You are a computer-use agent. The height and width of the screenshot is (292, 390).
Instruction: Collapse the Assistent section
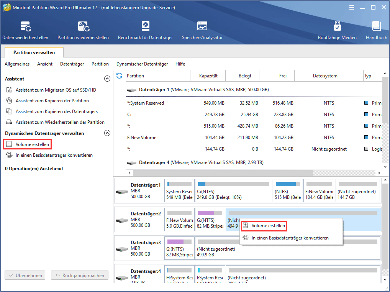(x=107, y=79)
